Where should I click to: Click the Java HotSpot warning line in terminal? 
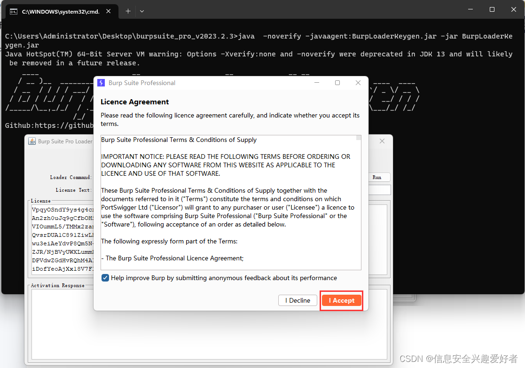(259, 59)
